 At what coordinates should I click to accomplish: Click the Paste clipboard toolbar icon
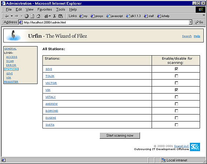click(x=60, y=16)
